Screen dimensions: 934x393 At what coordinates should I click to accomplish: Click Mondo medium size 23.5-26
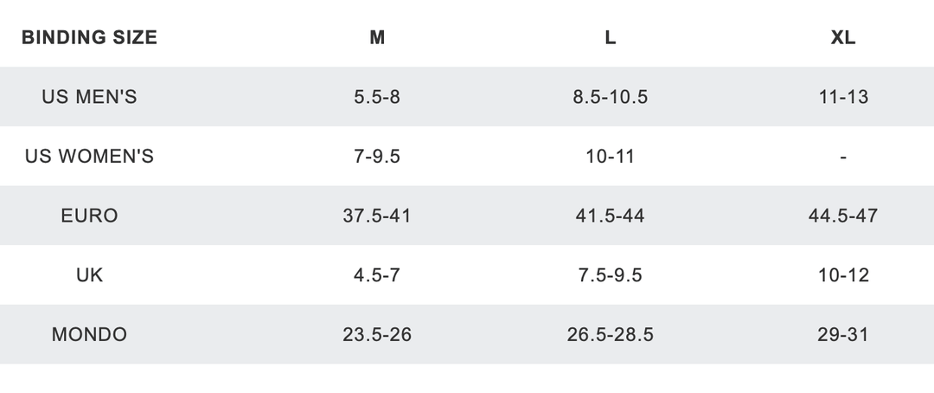pos(377,334)
